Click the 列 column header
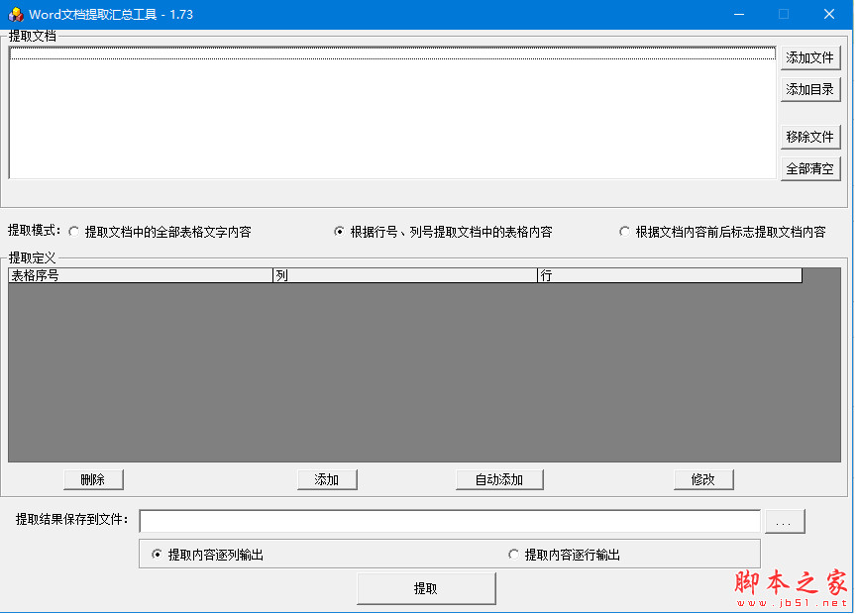Image resolution: width=859 pixels, height=614 pixels. point(405,275)
